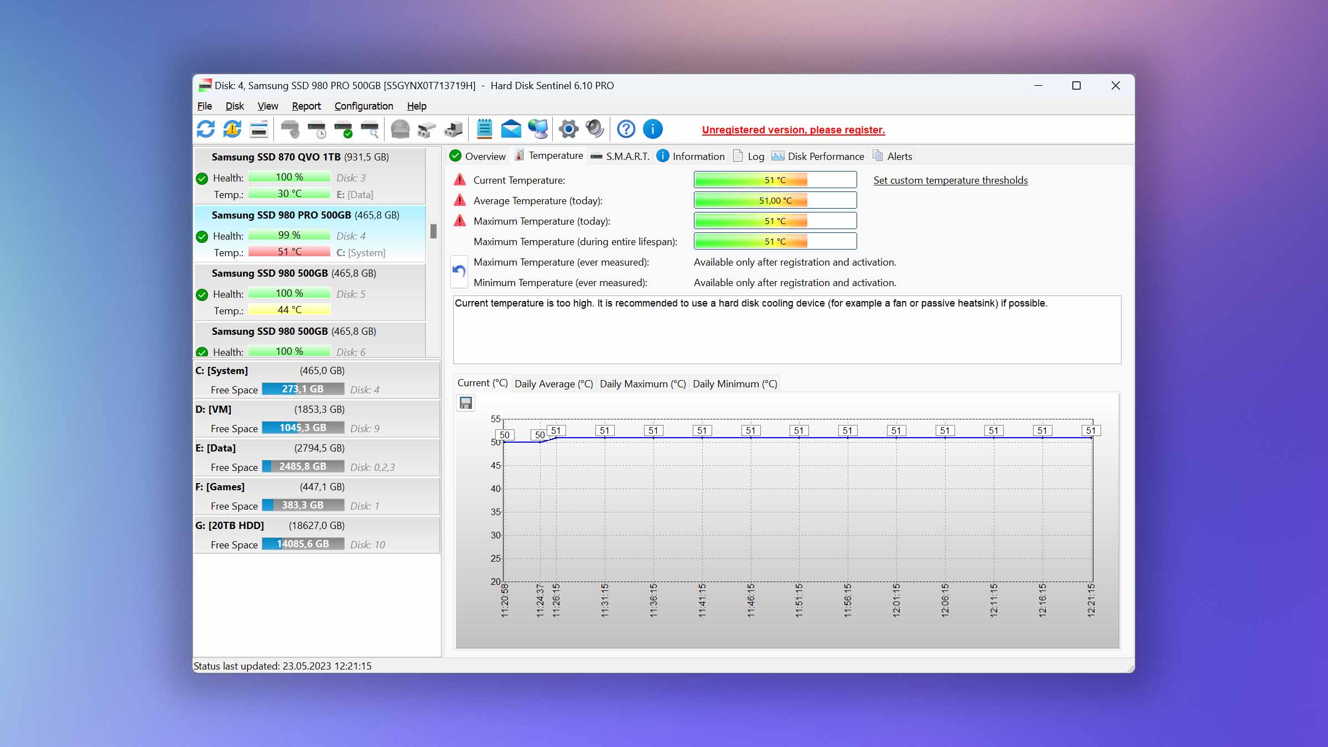Select the F: [Games] partition
Screen dimensions: 1328x747
317,496
